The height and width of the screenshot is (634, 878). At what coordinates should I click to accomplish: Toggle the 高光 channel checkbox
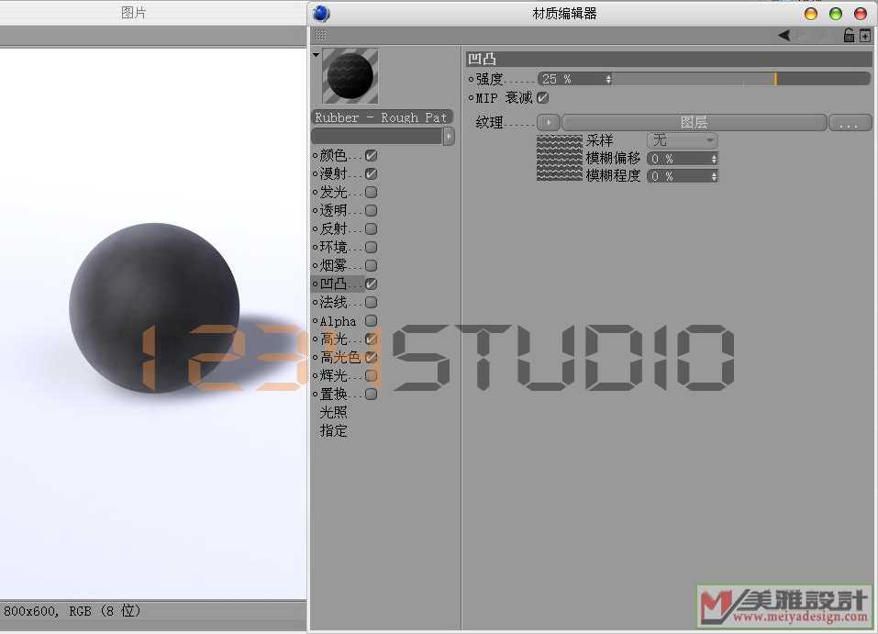[x=371, y=339]
